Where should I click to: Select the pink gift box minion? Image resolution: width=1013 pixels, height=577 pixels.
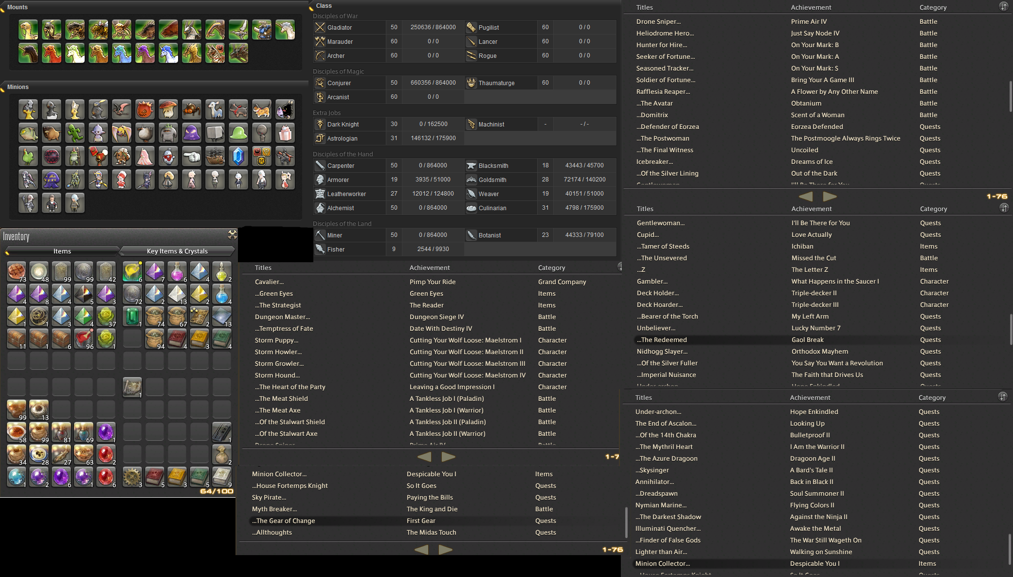click(285, 133)
